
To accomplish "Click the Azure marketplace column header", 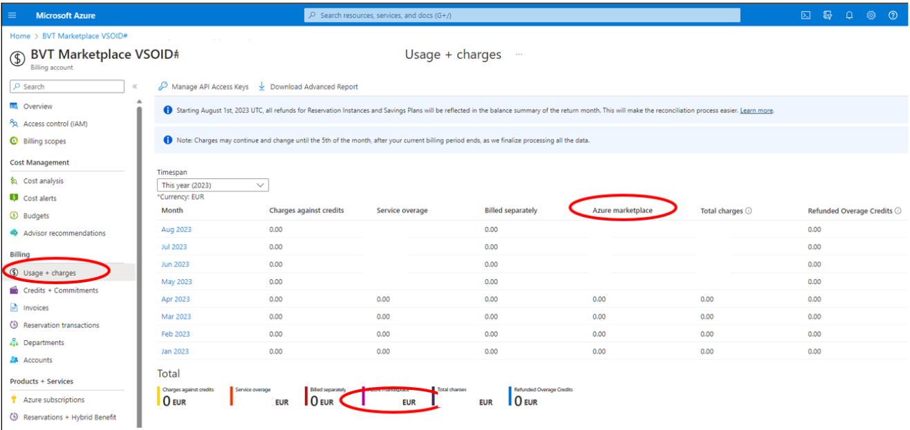I will point(622,211).
